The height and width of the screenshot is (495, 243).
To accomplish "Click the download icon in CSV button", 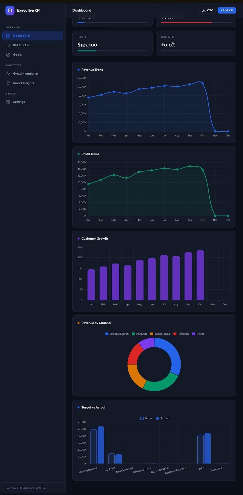I will pyautogui.click(x=204, y=10).
